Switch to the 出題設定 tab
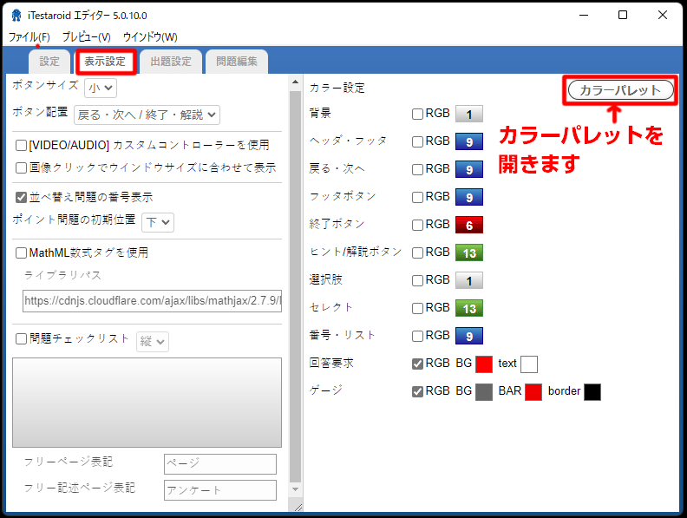Viewport: 687px width, 518px height. (171, 62)
